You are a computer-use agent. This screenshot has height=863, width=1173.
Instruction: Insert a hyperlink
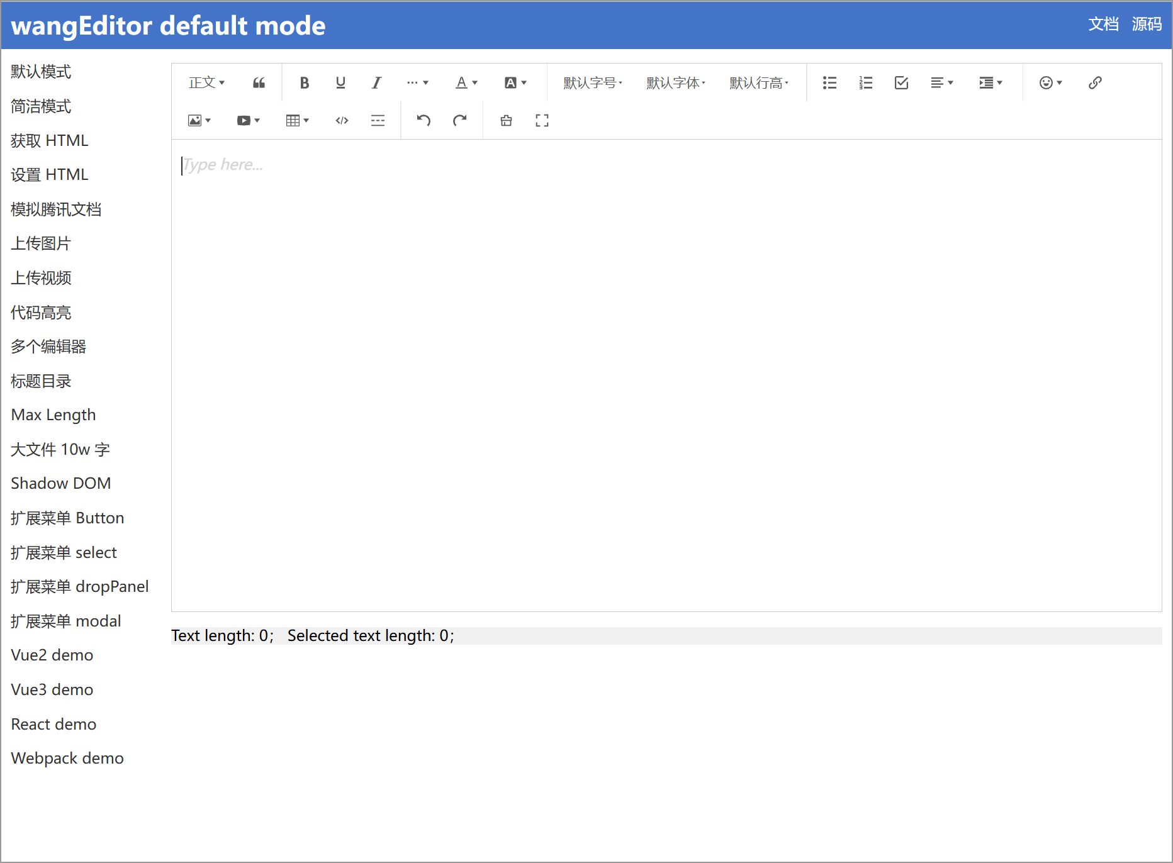[1095, 83]
